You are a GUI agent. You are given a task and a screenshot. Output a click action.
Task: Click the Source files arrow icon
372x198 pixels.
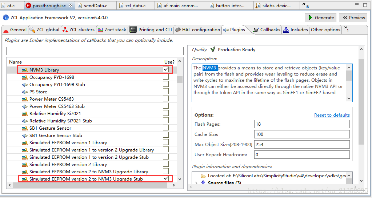(x=203, y=183)
